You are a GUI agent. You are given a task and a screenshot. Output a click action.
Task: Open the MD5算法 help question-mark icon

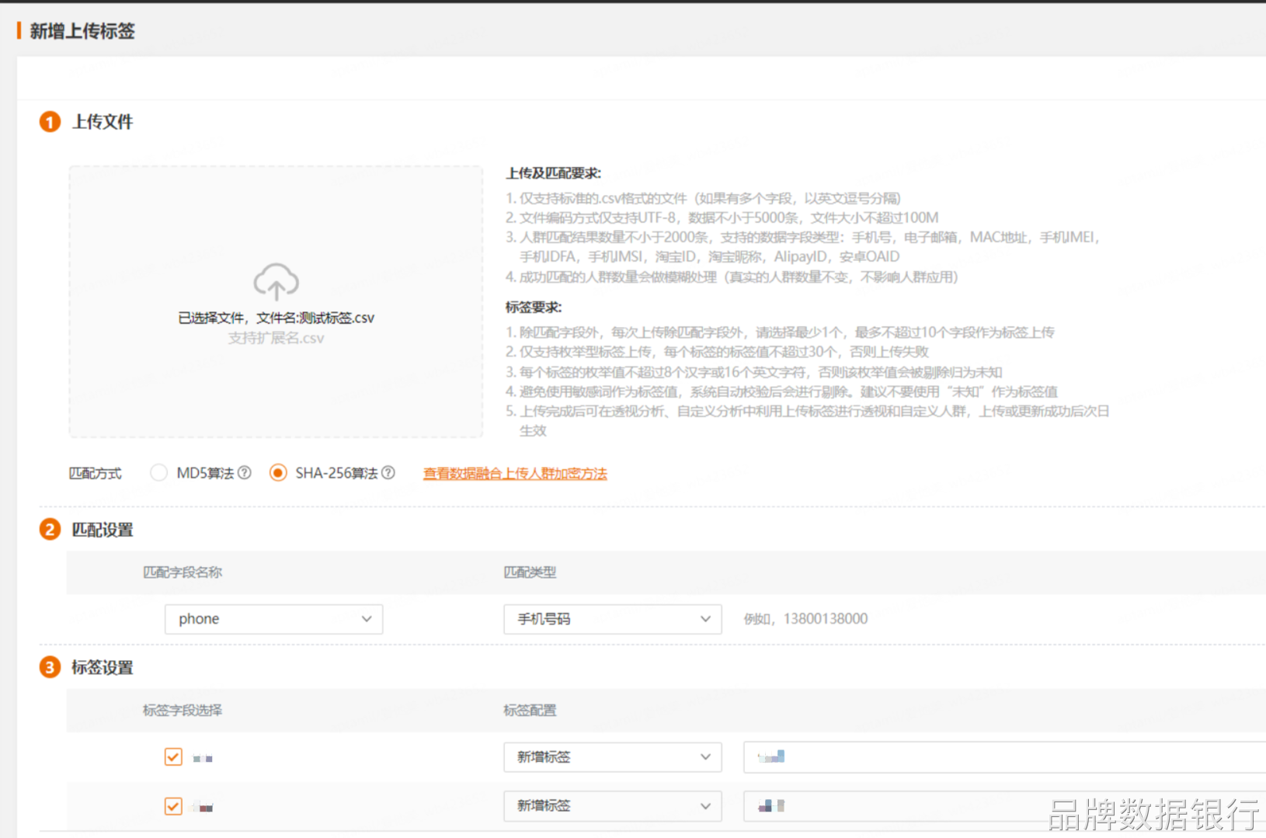click(244, 472)
